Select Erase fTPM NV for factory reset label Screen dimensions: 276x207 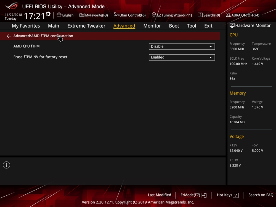pyautogui.click(x=40, y=57)
